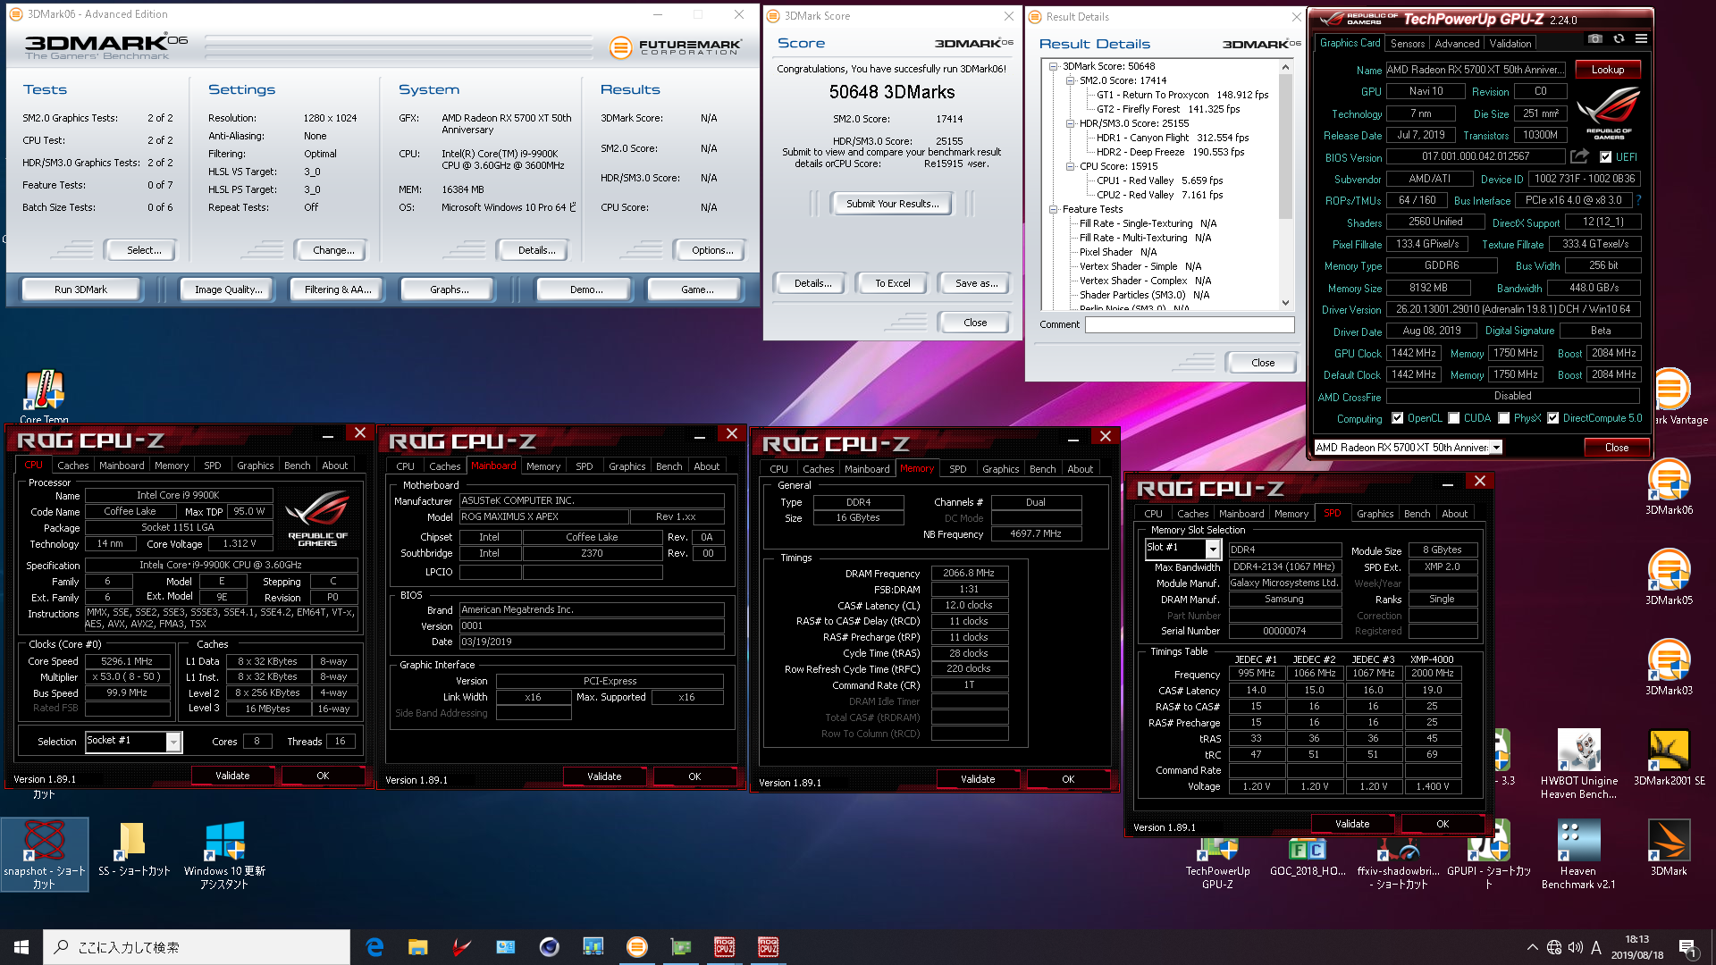Open Bench tab in the Mainboard CPU-Z window
Screen dimensions: 1716x965
point(669,466)
